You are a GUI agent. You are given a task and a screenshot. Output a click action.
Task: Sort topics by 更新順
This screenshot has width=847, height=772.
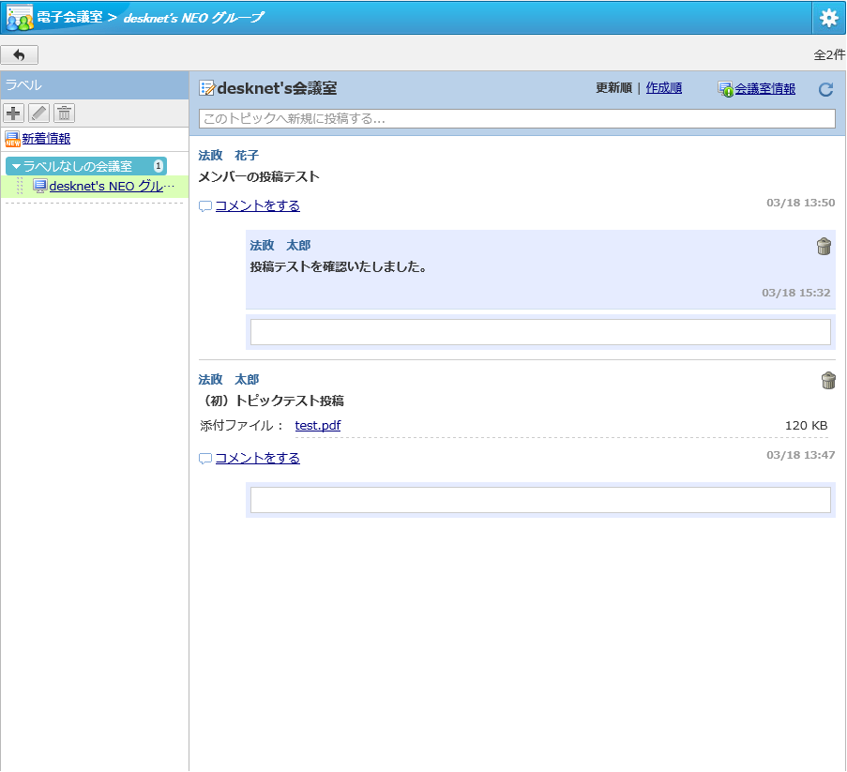(613, 88)
